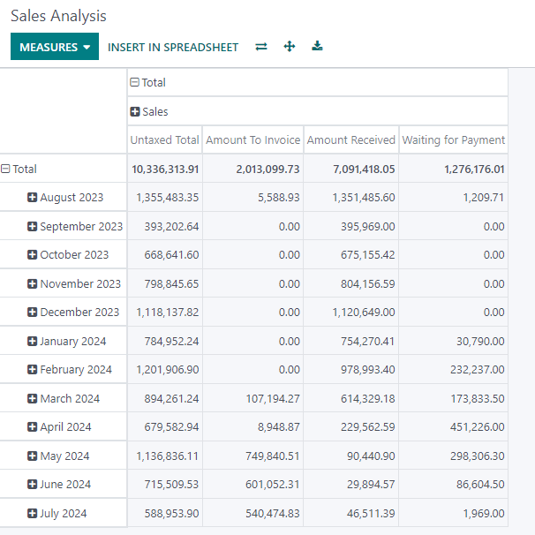Sort by Amount To Invoice column header
535x535 pixels.
[x=252, y=139]
